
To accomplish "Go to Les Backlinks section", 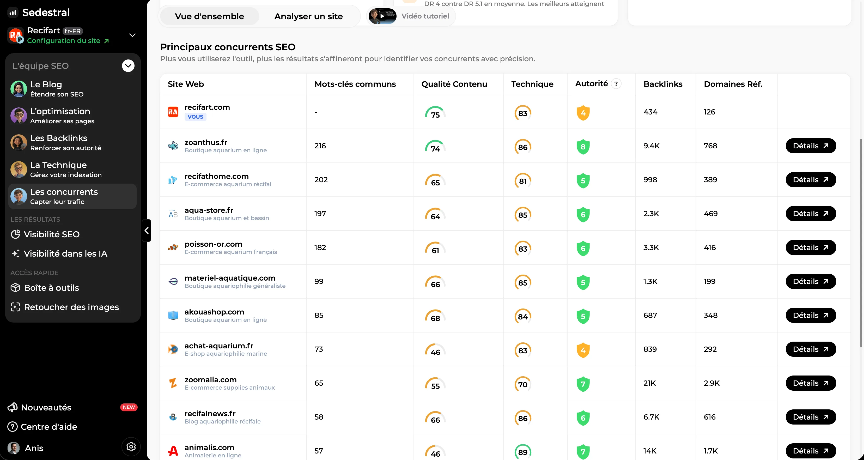I will (x=72, y=143).
